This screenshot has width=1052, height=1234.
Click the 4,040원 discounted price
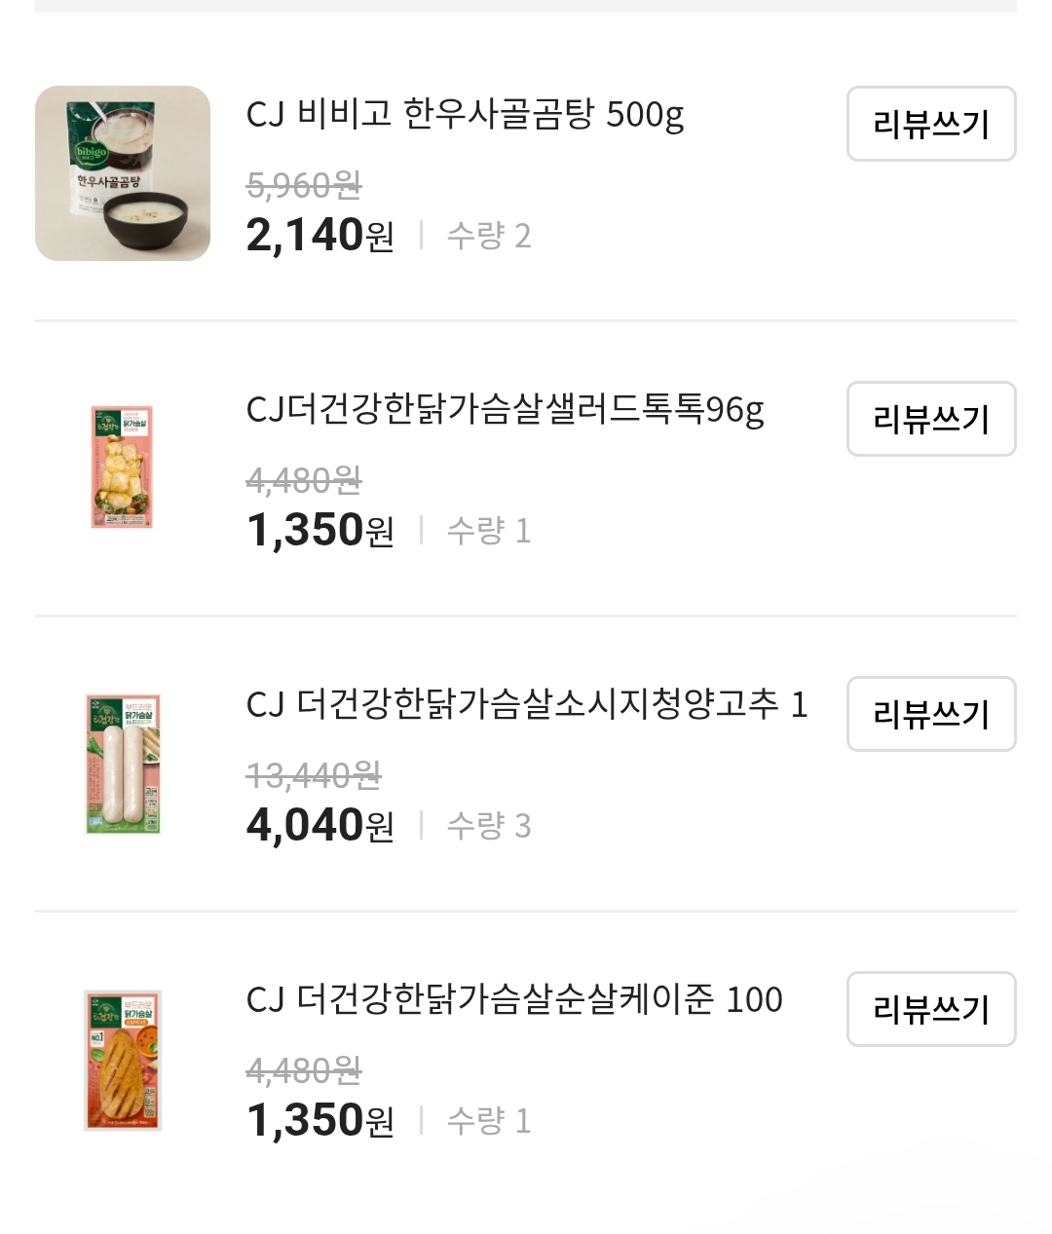tap(319, 826)
